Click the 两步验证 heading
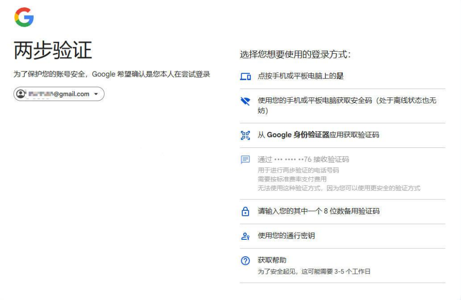 53,50
